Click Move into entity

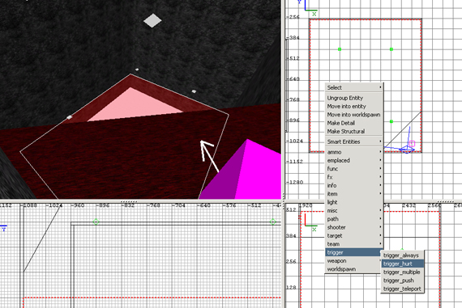pos(354,107)
